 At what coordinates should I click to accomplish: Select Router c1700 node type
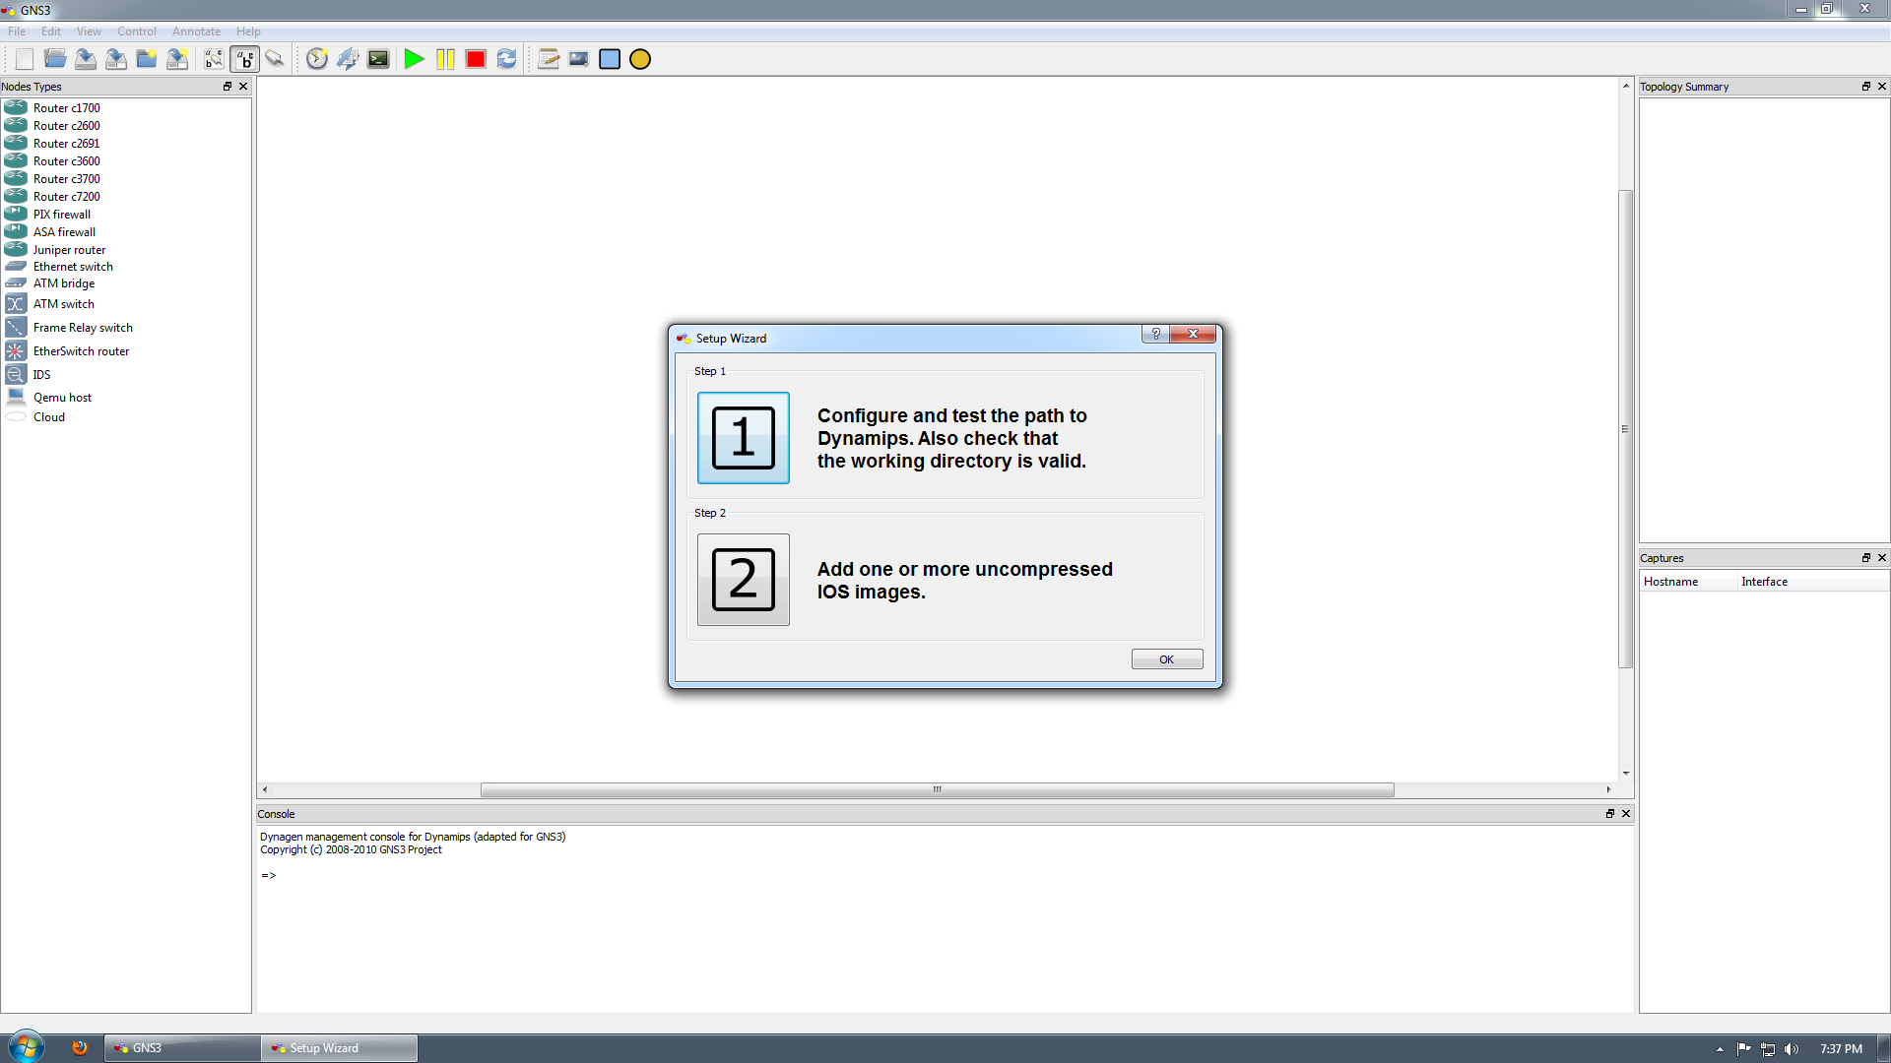[126, 108]
